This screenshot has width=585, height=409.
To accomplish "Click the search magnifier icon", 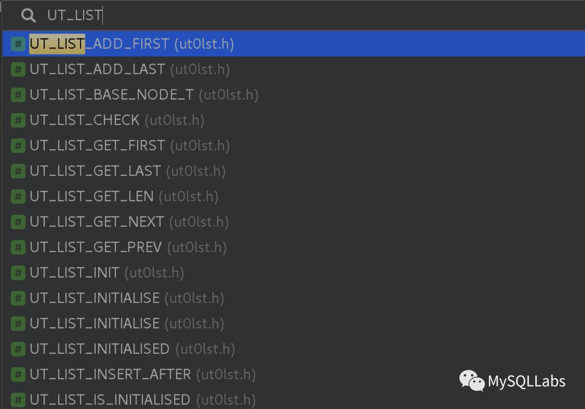I will coord(28,16).
